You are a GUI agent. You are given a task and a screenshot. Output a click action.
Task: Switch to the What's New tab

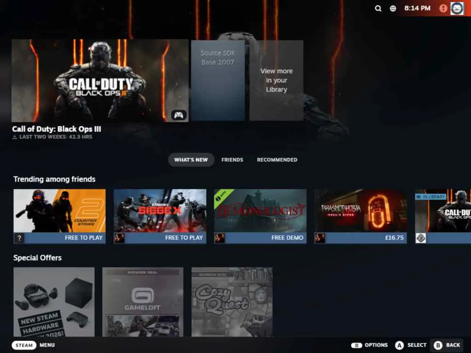(191, 159)
